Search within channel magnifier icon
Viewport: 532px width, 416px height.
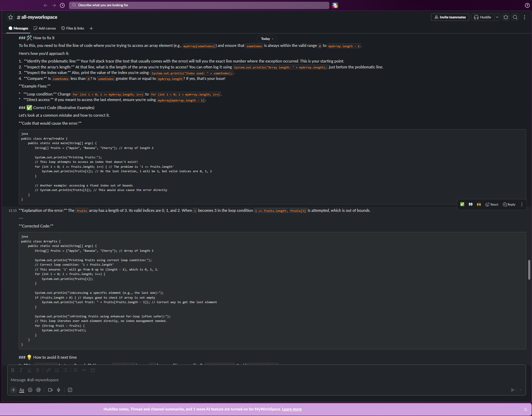coord(515,17)
